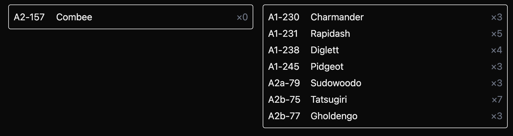
Task: Click the ×7 count beside Tatsugiri
Action: click(496, 100)
